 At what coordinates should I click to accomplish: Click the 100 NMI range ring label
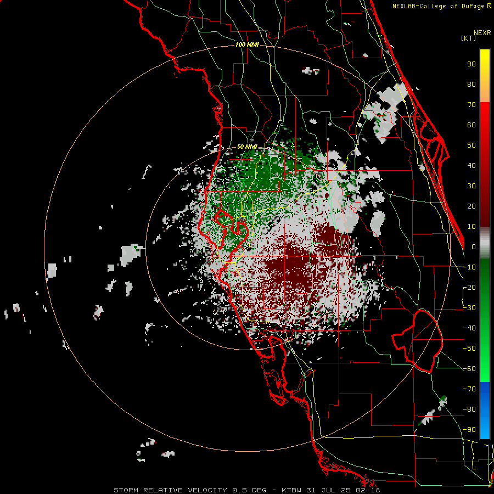coord(247,45)
